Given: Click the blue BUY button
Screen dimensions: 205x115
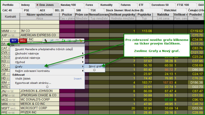Looking at the screenshot, I should [14, 41].
